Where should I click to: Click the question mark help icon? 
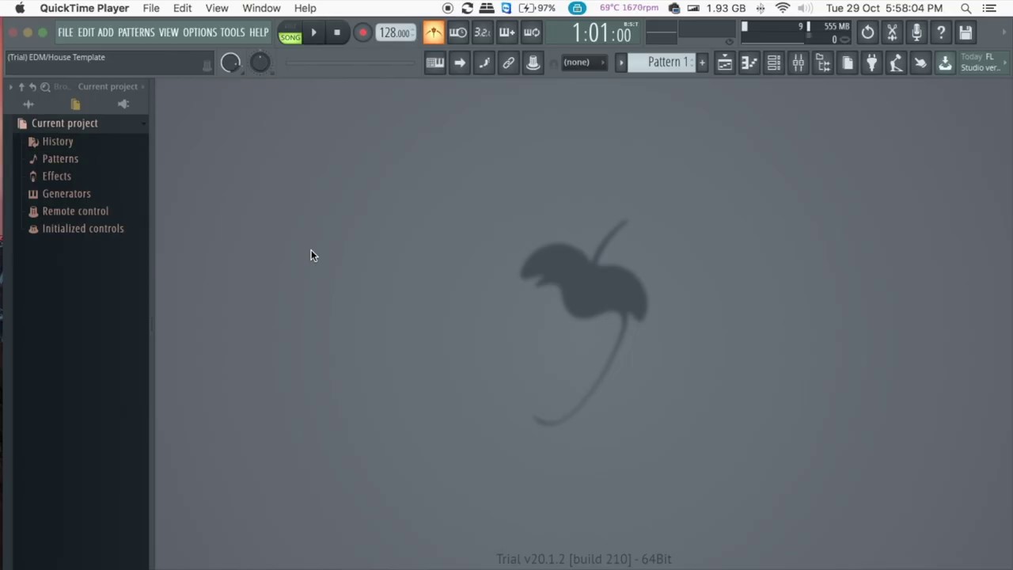(x=941, y=32)
